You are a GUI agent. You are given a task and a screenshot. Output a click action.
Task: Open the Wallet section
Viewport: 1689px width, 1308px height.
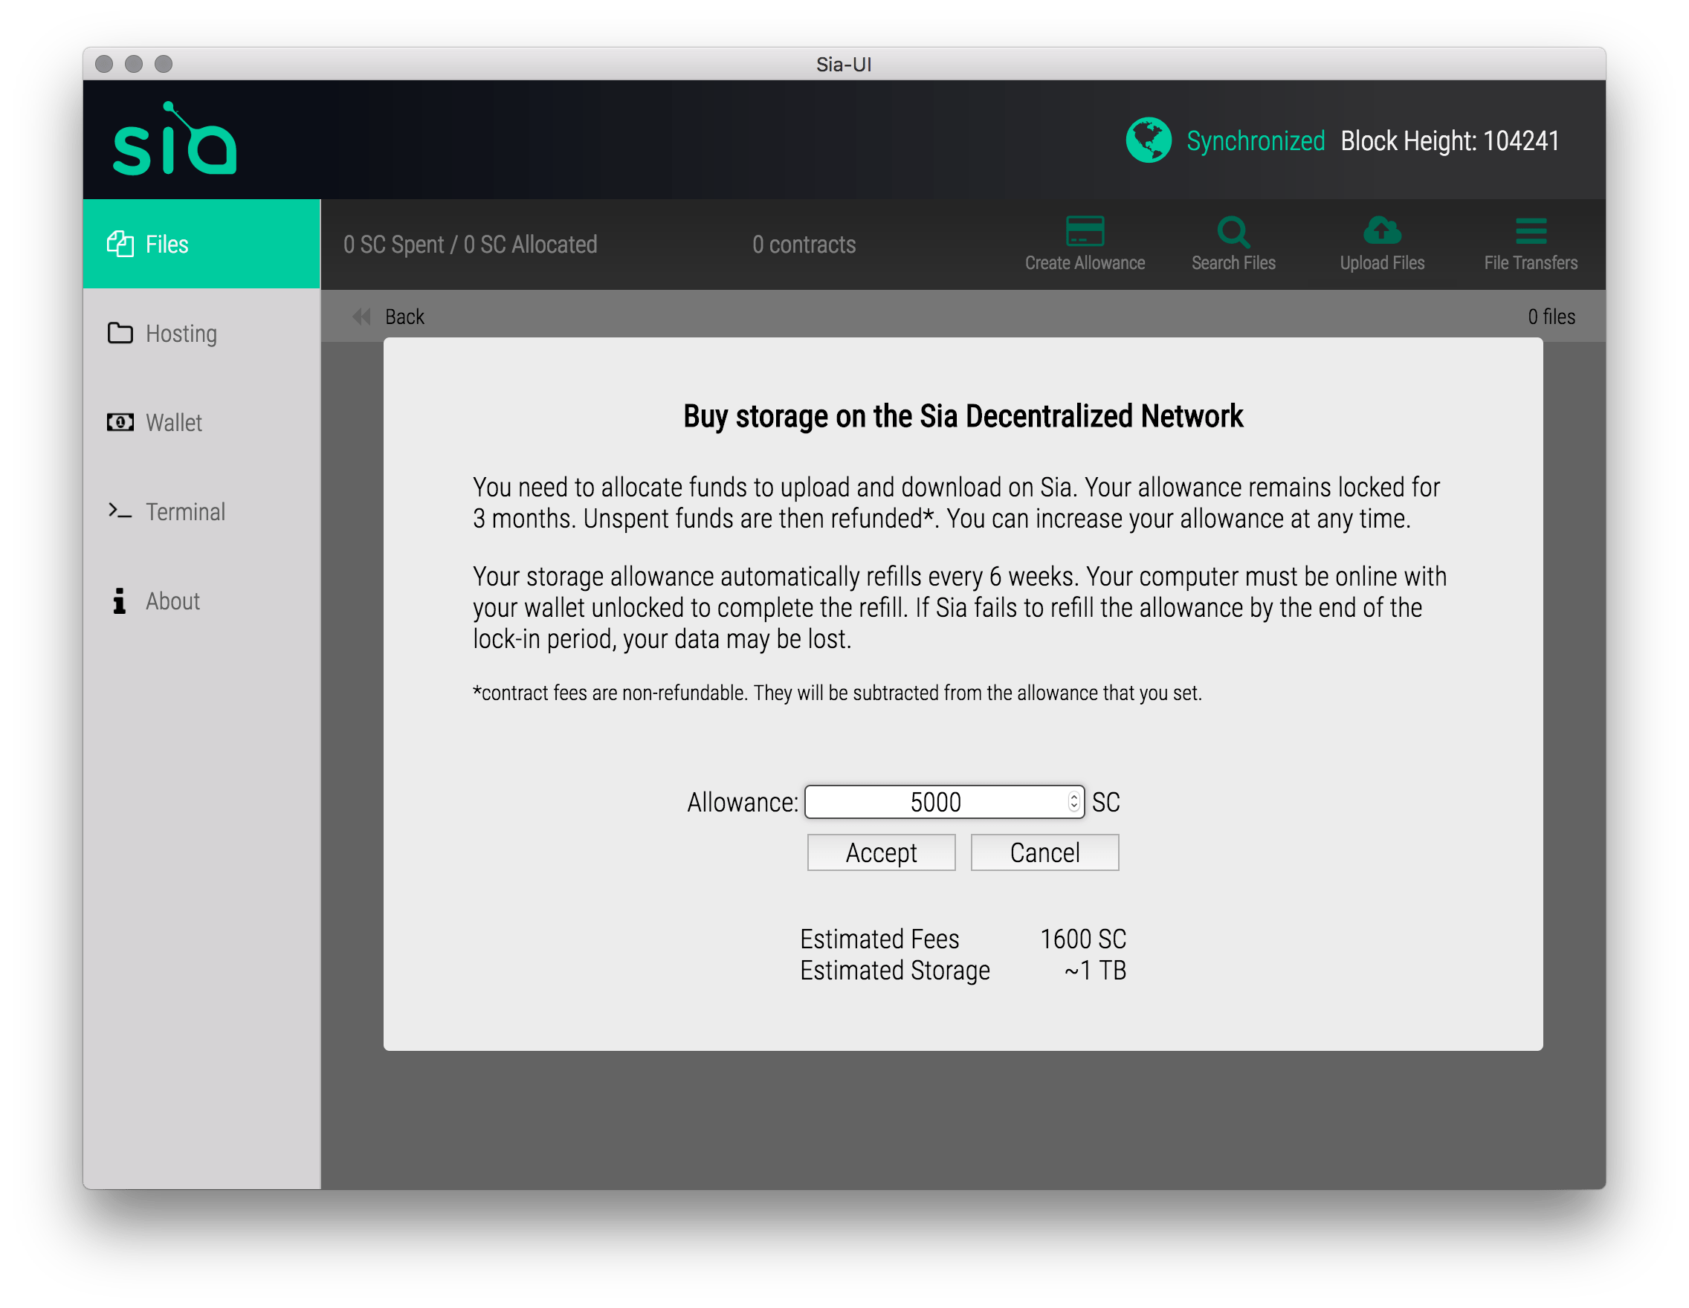[201, 423]
